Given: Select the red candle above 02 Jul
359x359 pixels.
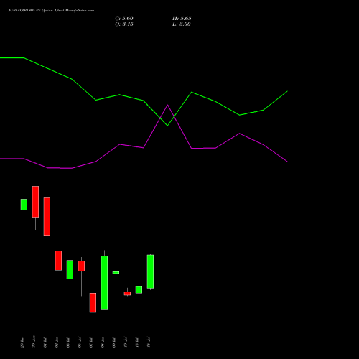Looking at the screenshot, I should coord(58,261).
